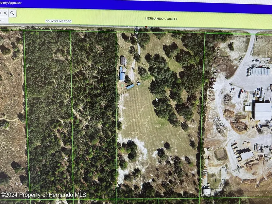Clear the search box with the X icon
272x204 pixels.
coord(5,13)
